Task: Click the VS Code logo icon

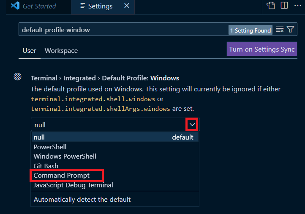Action: coord(15,5)
